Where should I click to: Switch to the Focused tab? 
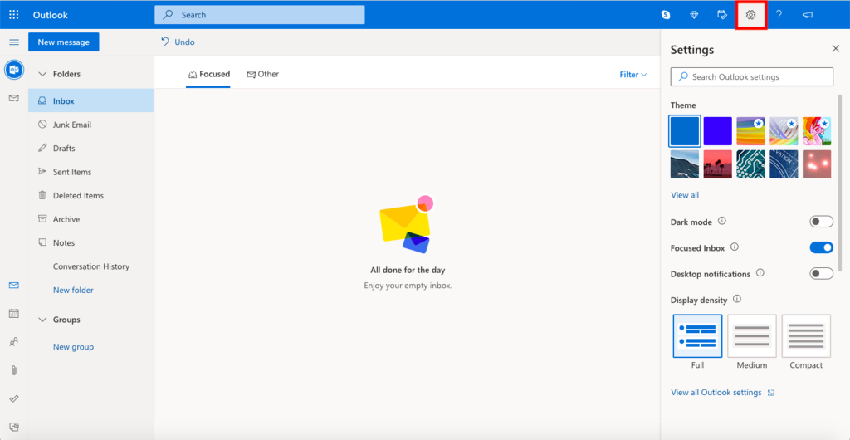tap(208, 74)
